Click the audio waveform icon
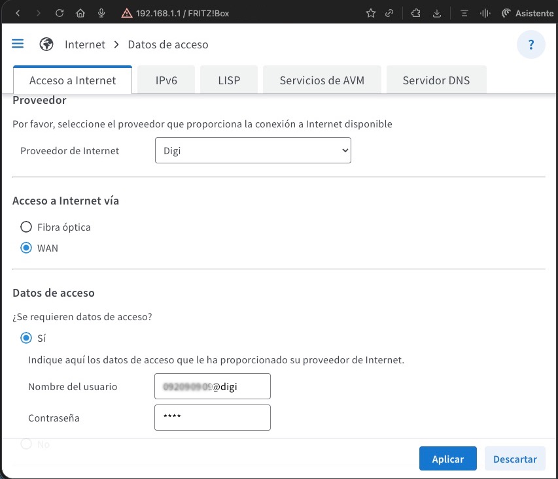This screenshot has width=558, height=479. 485,14
